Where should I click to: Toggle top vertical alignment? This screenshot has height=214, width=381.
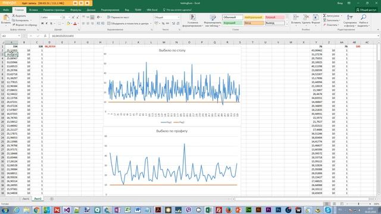(x=83, y=17)
